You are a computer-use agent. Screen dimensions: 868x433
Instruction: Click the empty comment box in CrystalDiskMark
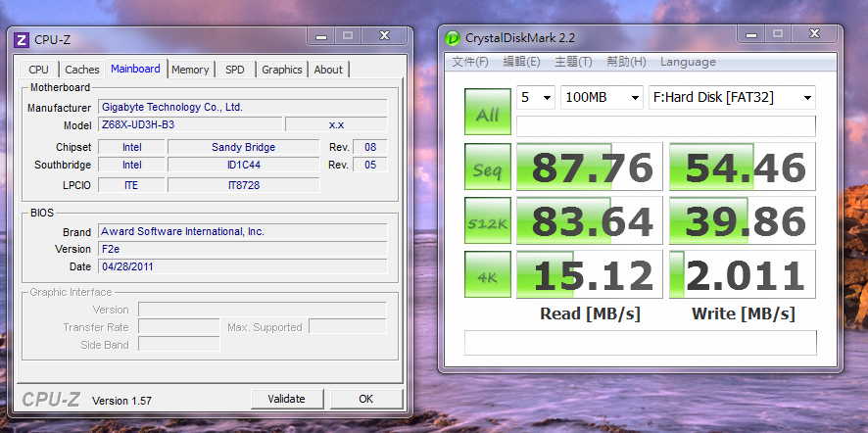[x=640, y=343]
